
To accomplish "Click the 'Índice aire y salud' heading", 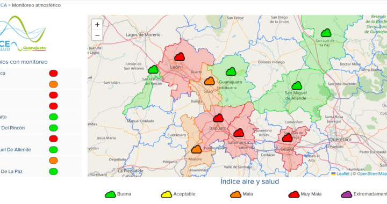I will pos(249,181).
